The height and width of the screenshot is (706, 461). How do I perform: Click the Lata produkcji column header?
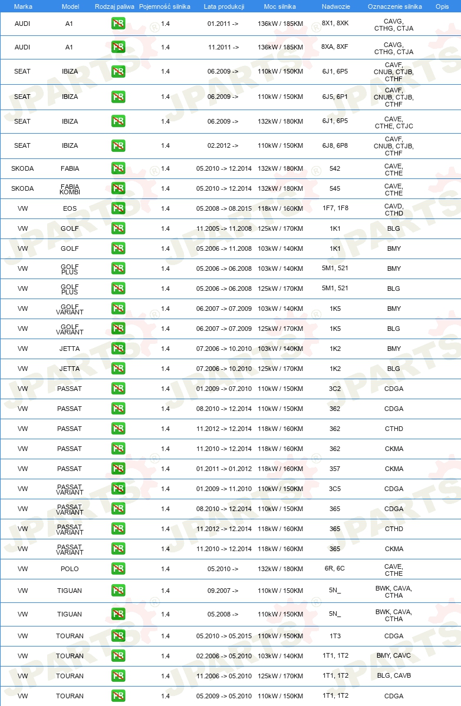click(x=224, y=6)
